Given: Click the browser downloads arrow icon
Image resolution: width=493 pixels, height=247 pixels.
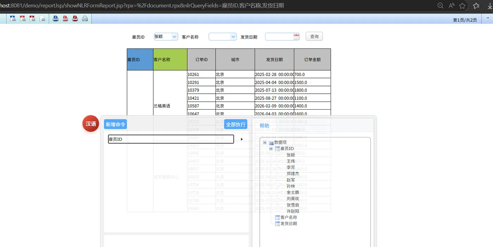Looking at the screenshot, I should tap(490, 6).
